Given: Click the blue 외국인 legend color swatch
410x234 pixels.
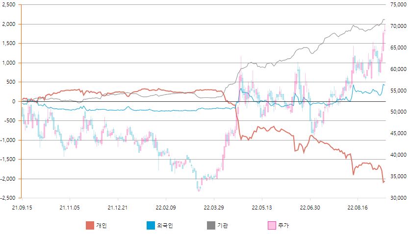Looking at the screenshot, I should pyautogui.click(x=151, y=226).
